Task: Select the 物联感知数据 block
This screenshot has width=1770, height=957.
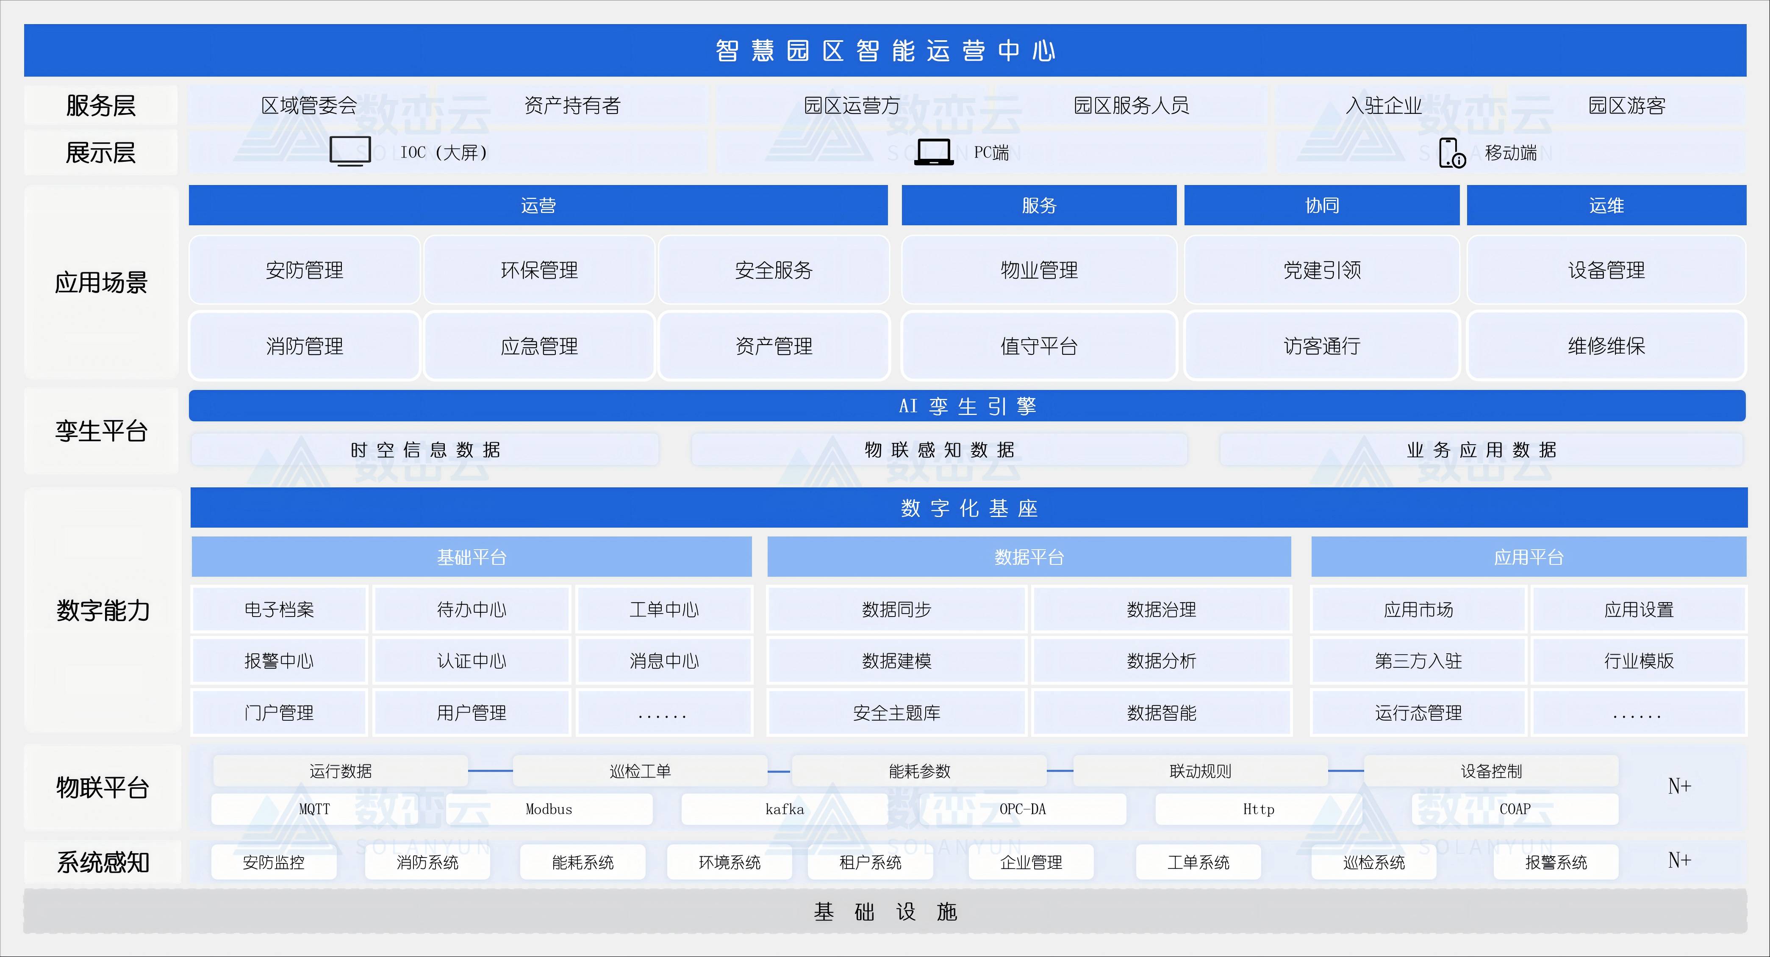Action: 939,450
